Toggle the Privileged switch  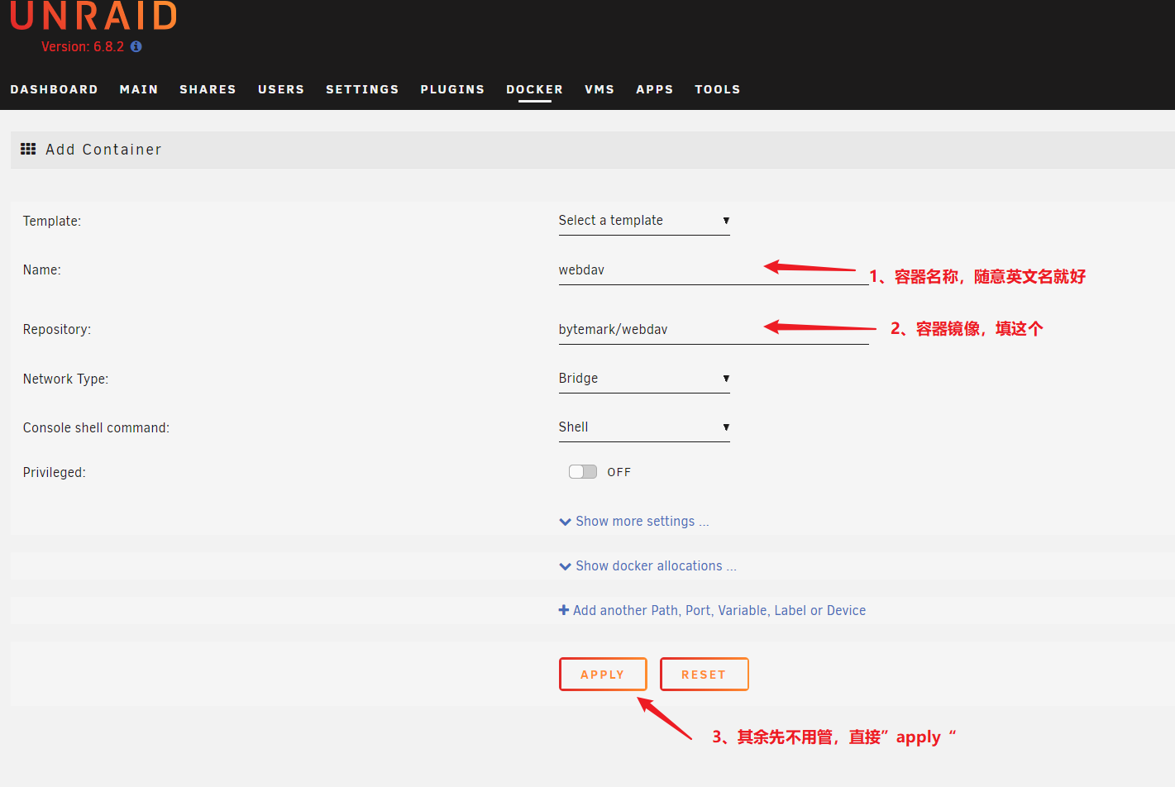pos(583,471)
